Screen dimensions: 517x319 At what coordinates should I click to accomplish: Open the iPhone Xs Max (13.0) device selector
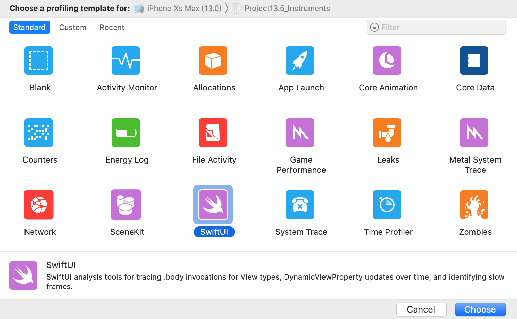point(178,8)
